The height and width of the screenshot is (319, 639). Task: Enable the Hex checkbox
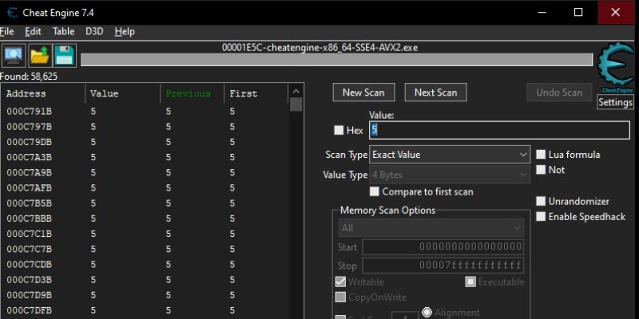click(x=339, y=130)
